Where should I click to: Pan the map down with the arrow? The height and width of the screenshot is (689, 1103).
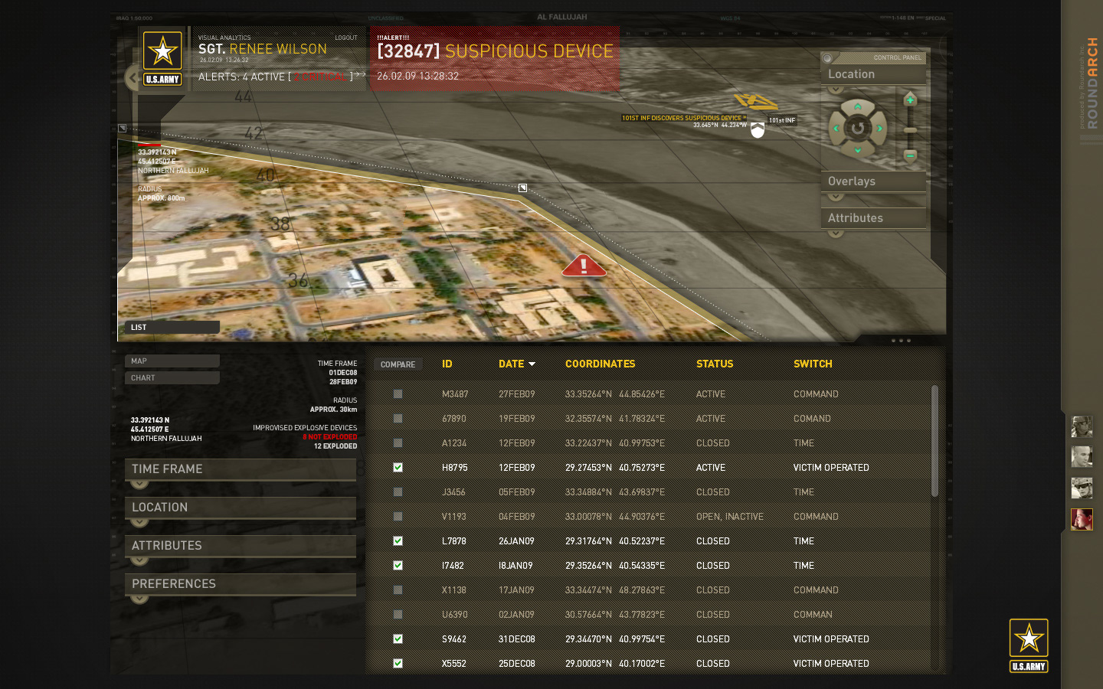pyautogui.click(x=858, y=151)
